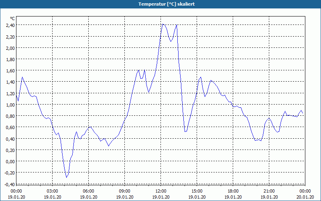Click the 0,00 y-axis label
Screen dimensions: 321x201
(11, 162)
